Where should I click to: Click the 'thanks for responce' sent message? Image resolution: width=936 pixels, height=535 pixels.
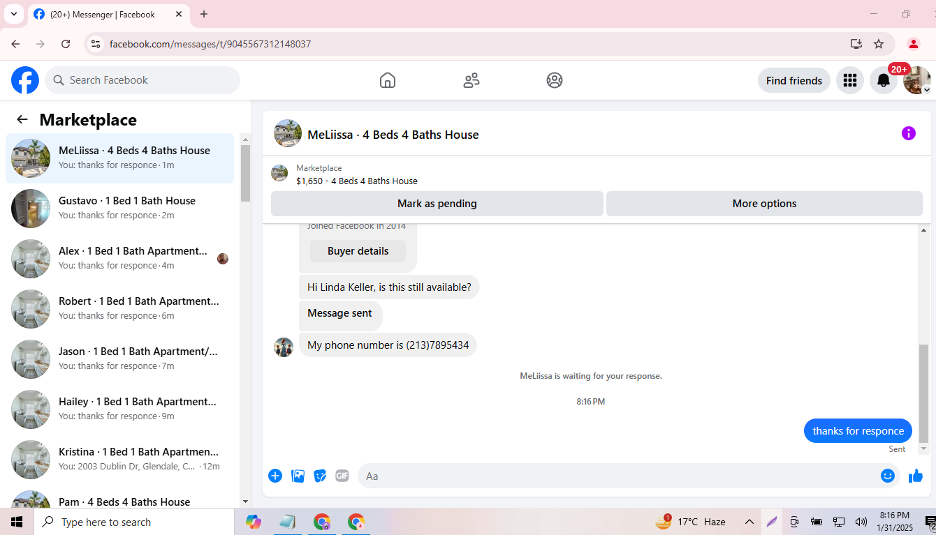coord(858,431)
